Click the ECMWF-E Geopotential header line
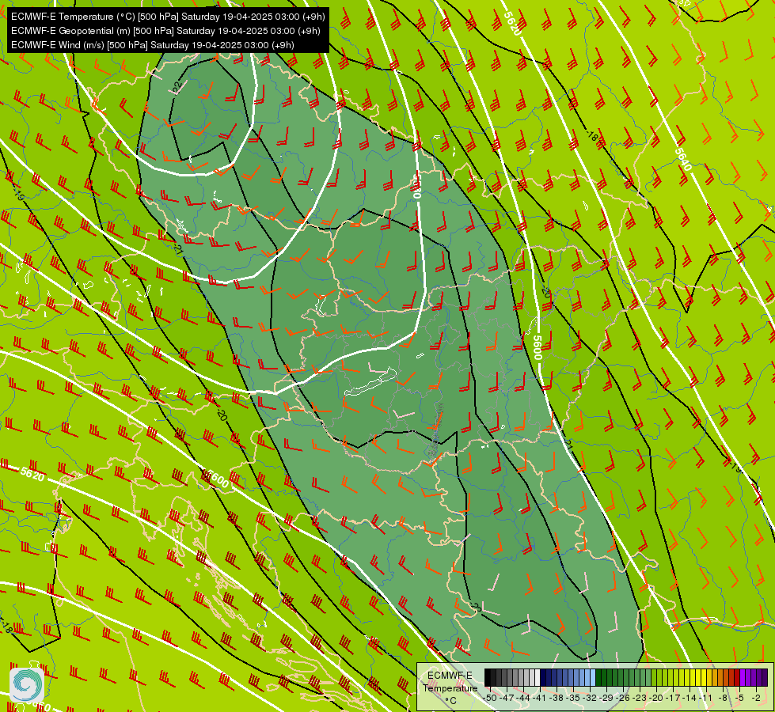The width and height of the screenshot is (775, 712). click(165, 31)
